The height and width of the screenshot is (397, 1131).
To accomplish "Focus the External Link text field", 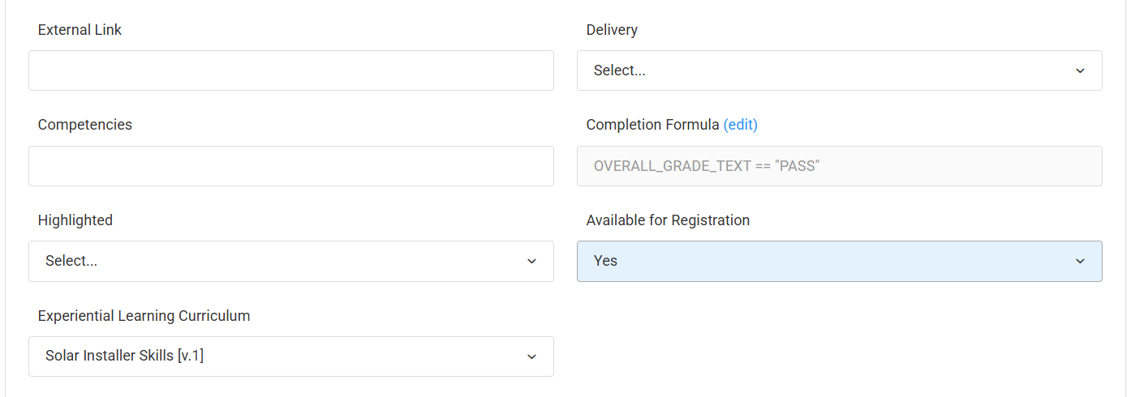I will (x=290, y=70).
